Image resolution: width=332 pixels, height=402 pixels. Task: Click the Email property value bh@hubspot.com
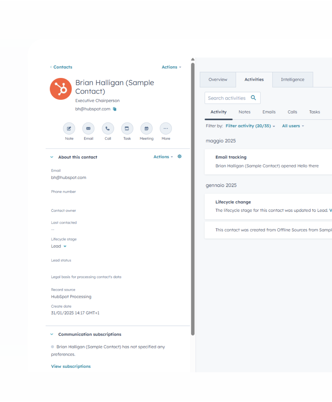tap(69, 177)
